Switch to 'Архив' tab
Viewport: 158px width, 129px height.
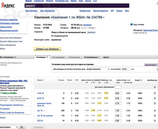tap(107, 57)
